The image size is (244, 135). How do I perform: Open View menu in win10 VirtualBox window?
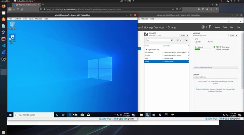25,19
